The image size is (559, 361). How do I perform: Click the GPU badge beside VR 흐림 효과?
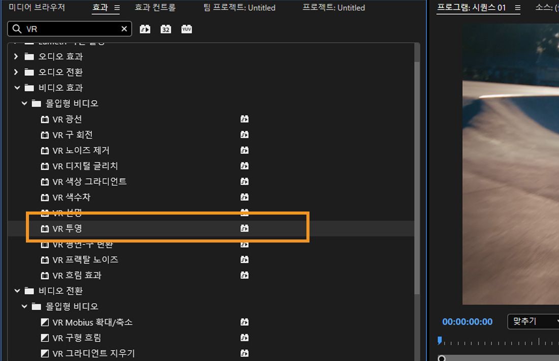[x=244, y=275]
